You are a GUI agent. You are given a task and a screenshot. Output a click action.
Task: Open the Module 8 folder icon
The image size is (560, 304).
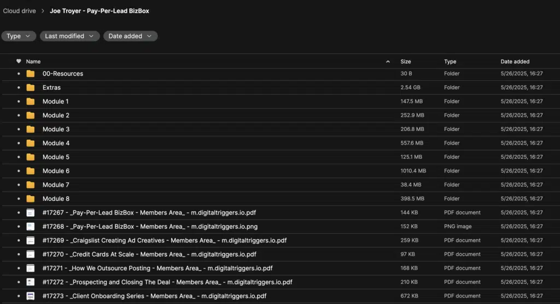31,199
